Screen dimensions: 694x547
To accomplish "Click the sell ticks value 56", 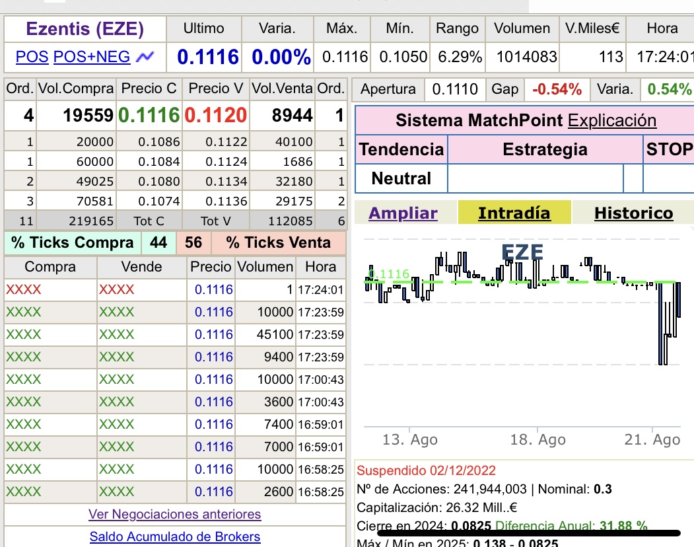I will [x=193, y=242].
